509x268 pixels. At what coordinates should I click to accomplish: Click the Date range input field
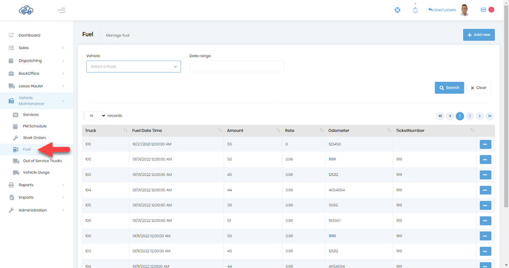tap(236, 67)
